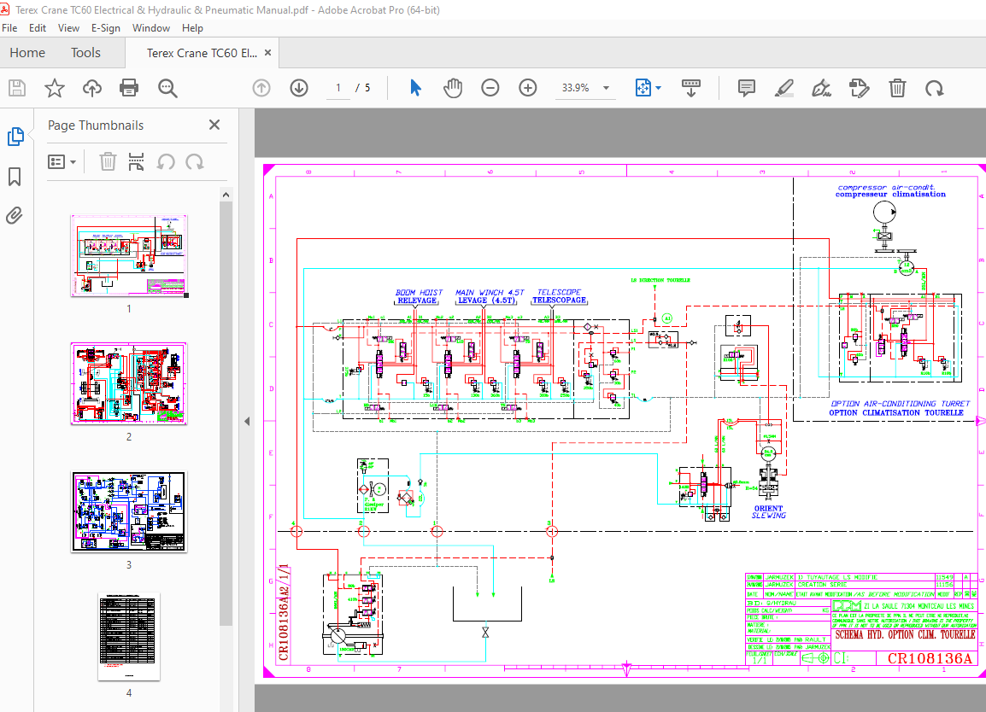Screen dimensions: 986x712
Task: Select page 1 thumbnail
Action: click(x=129, y=256)
